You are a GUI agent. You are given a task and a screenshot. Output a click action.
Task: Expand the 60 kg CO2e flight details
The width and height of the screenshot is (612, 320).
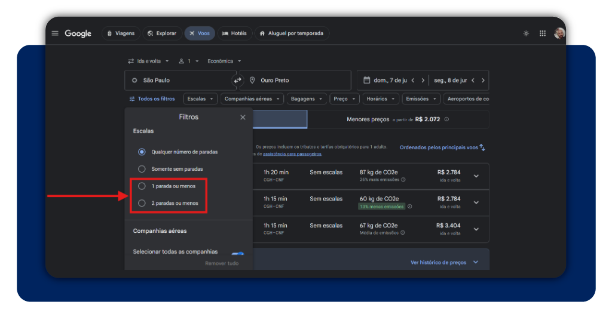(476, 202)
